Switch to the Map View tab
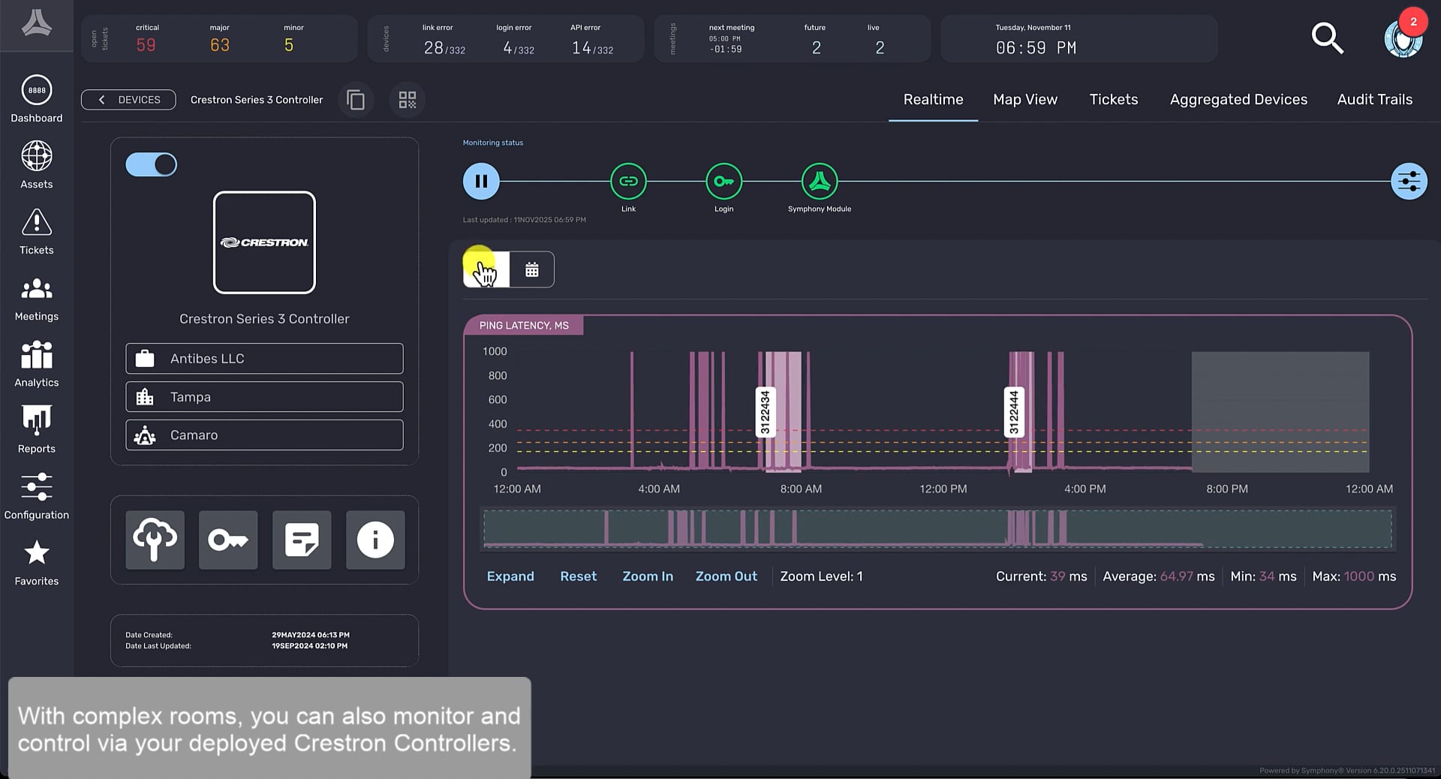This screenshot has height=779, width=1441. pos(1024,99)
